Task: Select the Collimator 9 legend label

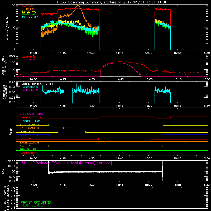Action: (30, 90)
